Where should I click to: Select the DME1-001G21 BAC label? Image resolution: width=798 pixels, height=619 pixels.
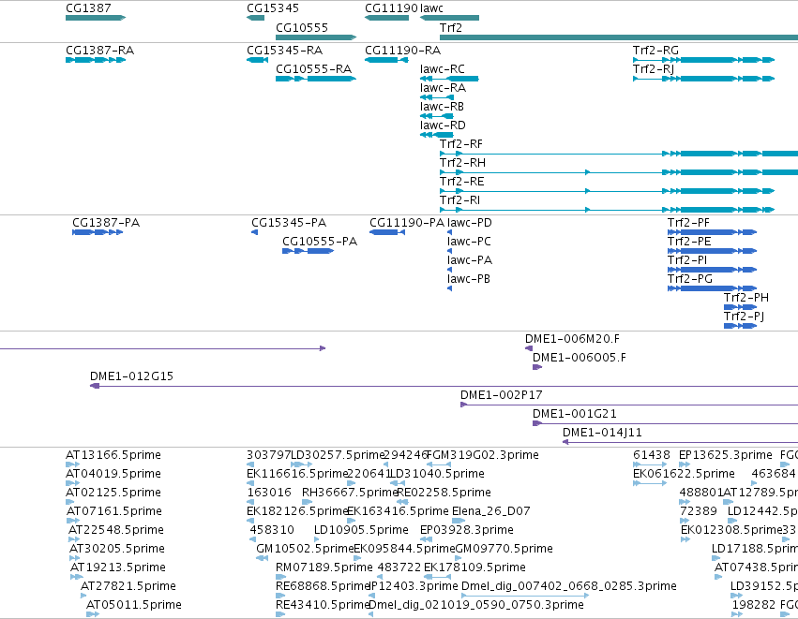(x=575, y=414)
